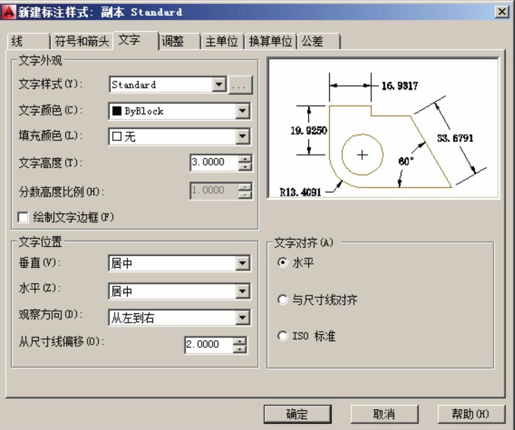Image resolution: width=515 pixels, height=430 pixels.
Task: Select the 水平 text alignment radio button
Action: [x=283, y=263]
